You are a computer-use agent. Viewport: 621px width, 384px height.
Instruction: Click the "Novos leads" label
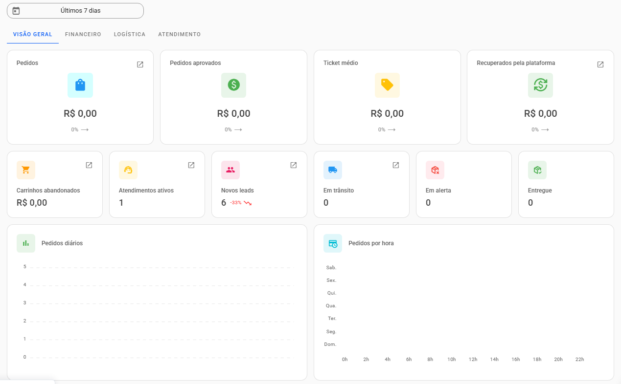tap(237, 191)
